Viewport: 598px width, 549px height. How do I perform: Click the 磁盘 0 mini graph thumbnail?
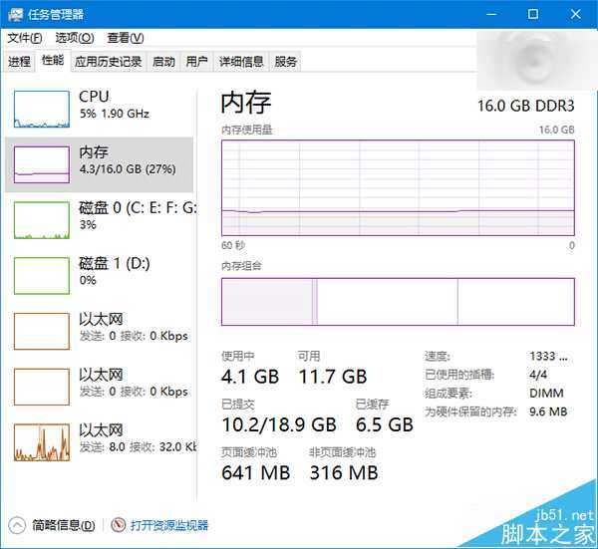pyautogui.click(x=42, y=220)
